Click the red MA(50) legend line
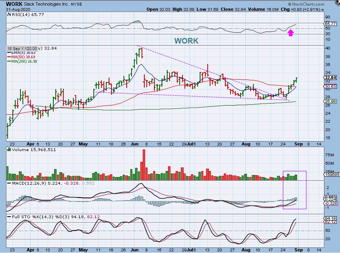The image size is (340, 253). click(9, 57)
